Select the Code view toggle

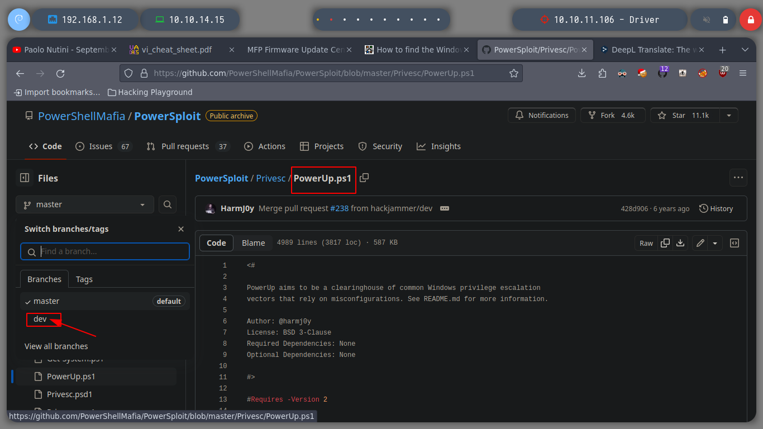[x=216, y=243]
